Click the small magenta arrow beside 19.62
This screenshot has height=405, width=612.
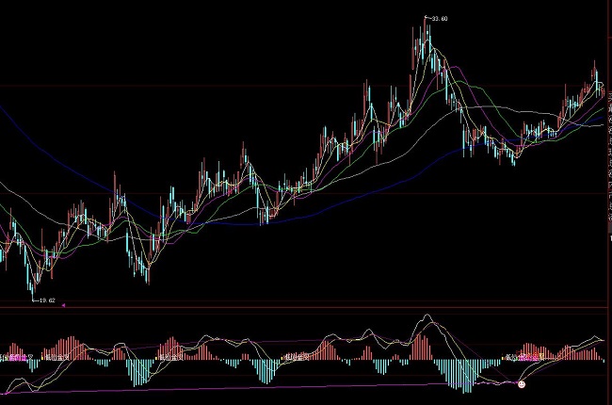click(63, 304)
